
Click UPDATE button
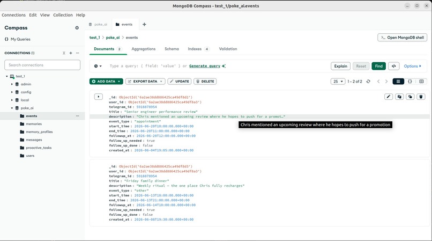click(180, 82)
